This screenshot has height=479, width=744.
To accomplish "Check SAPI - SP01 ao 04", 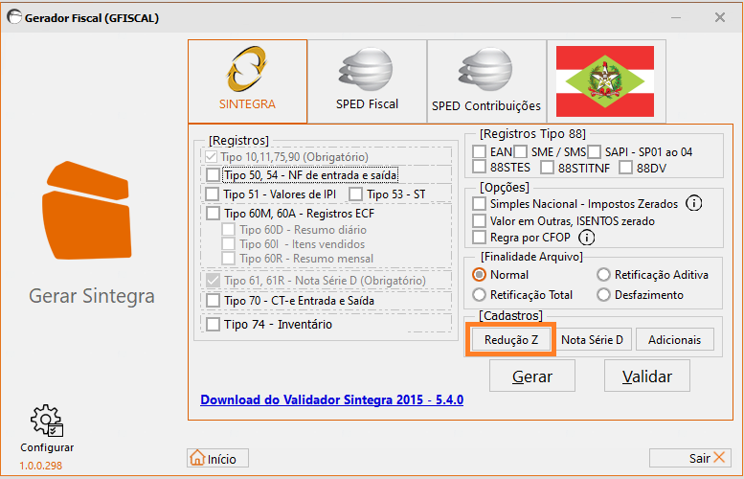I will tap(594, 152).
